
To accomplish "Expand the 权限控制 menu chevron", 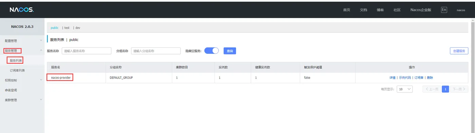I will 41,80.
